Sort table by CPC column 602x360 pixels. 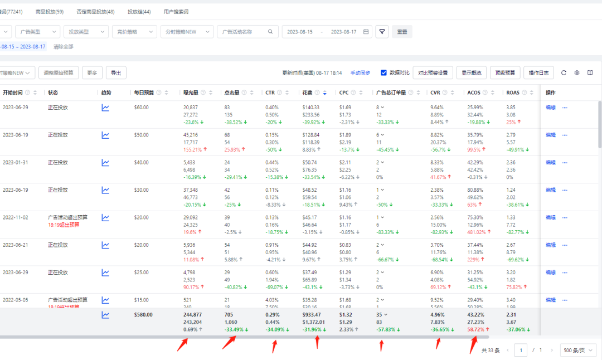click(361, 93)
